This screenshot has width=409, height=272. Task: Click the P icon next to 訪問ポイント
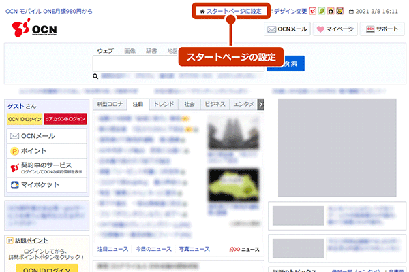coord(10,241)
